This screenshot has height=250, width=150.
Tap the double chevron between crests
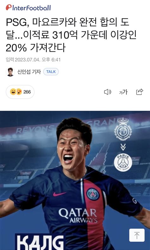coord(123,147)
